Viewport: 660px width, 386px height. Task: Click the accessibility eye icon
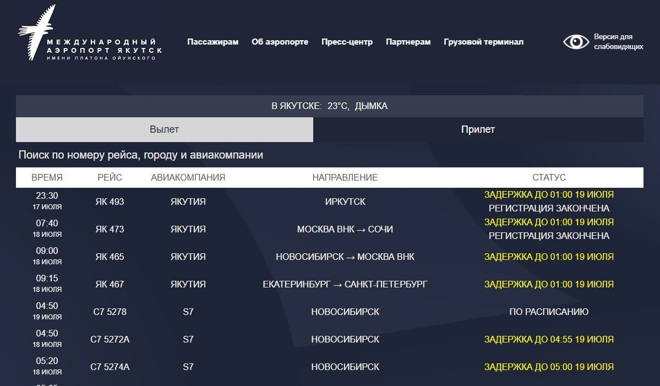coord(576,42)
